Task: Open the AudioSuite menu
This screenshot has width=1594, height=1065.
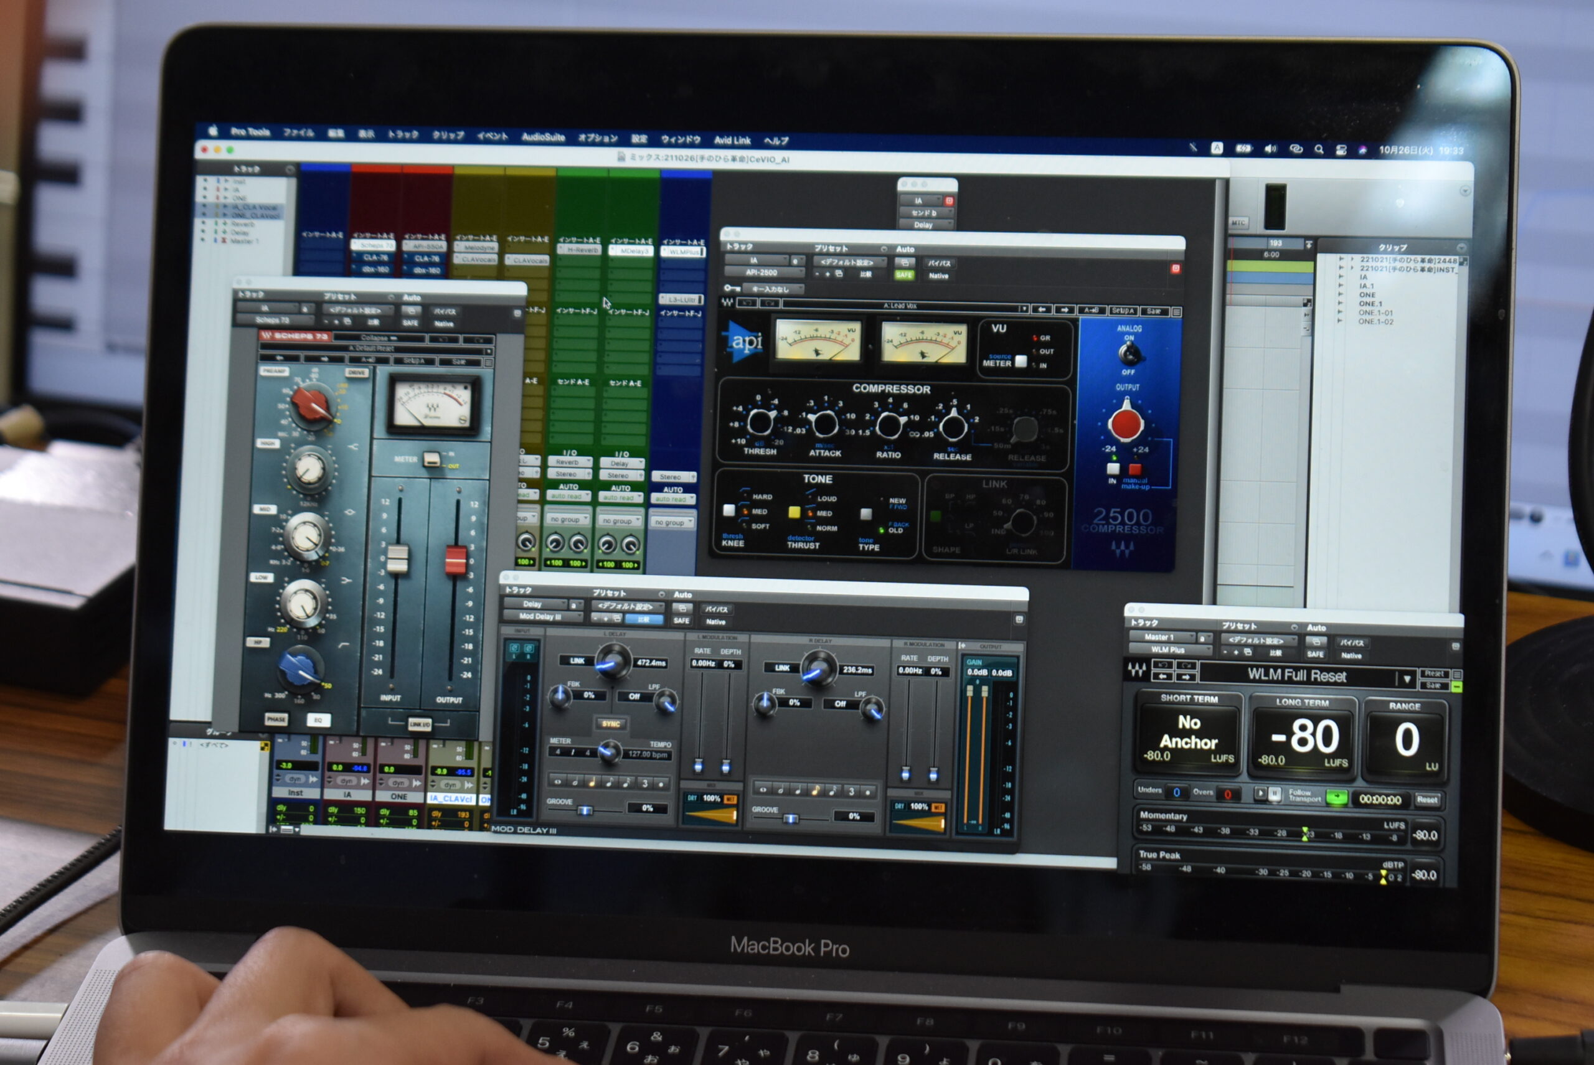Action: (x=543, y=137)
